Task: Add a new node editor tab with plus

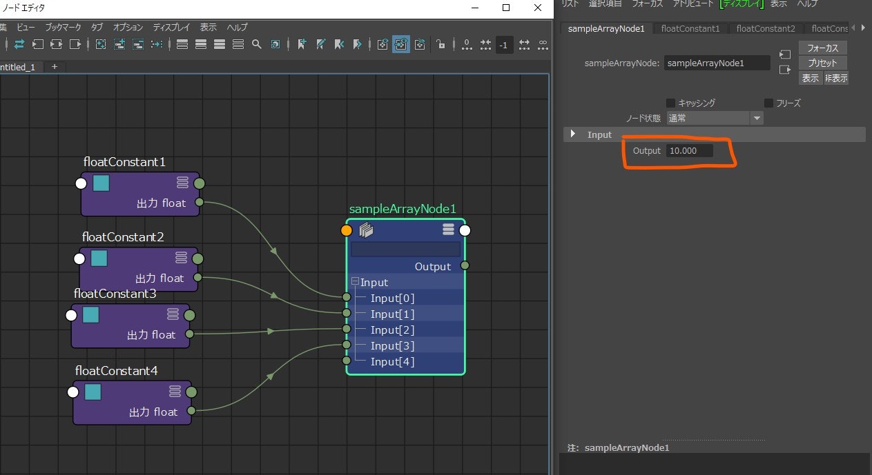Action: pos(55,67)
